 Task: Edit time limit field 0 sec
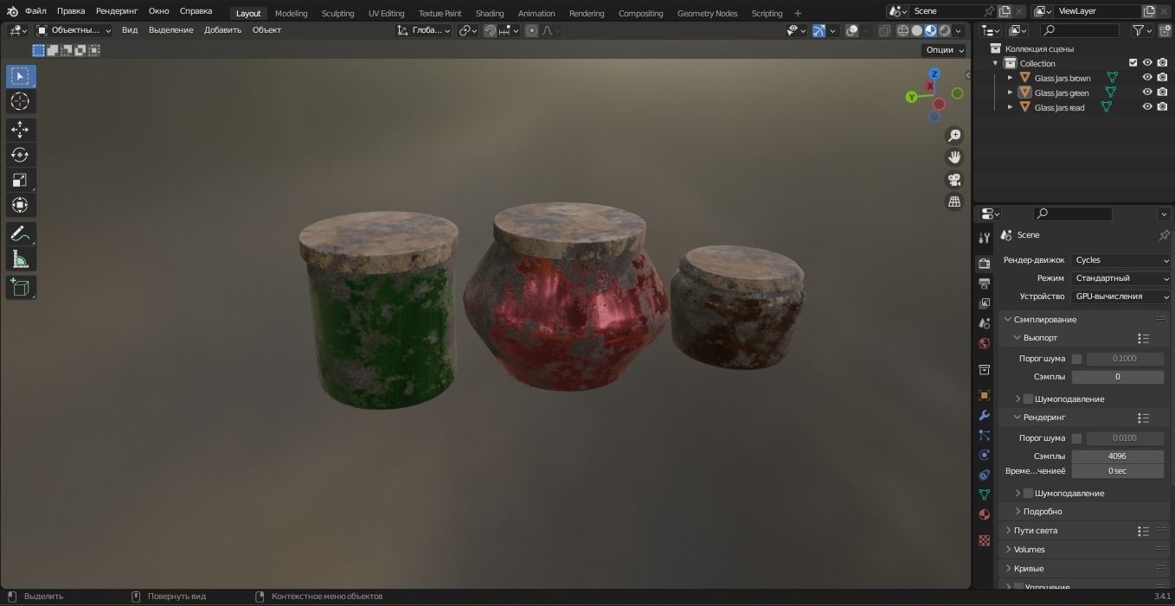tap(1117, 471)
